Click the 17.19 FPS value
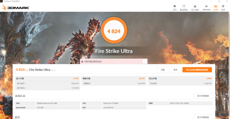The image size is (230, 119). (75, 88)
